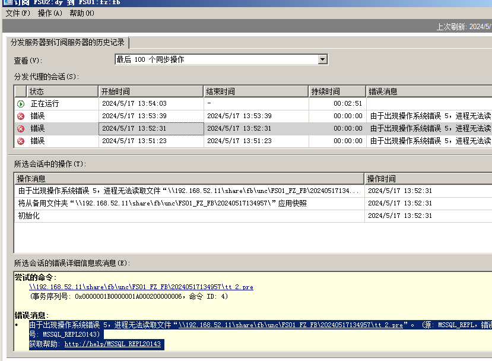Sort by 错误消息 column header

click(x=429, y=91)
